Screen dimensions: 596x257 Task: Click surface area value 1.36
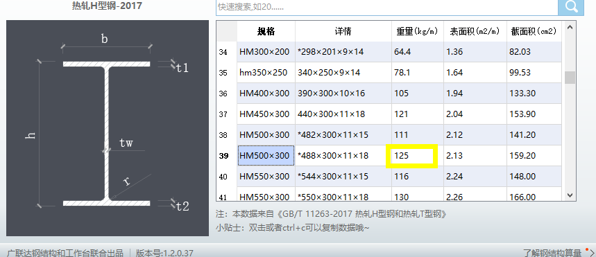click(475, 52)
